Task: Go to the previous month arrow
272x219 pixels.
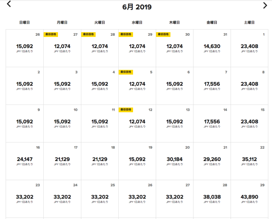Action: [9, 4]
